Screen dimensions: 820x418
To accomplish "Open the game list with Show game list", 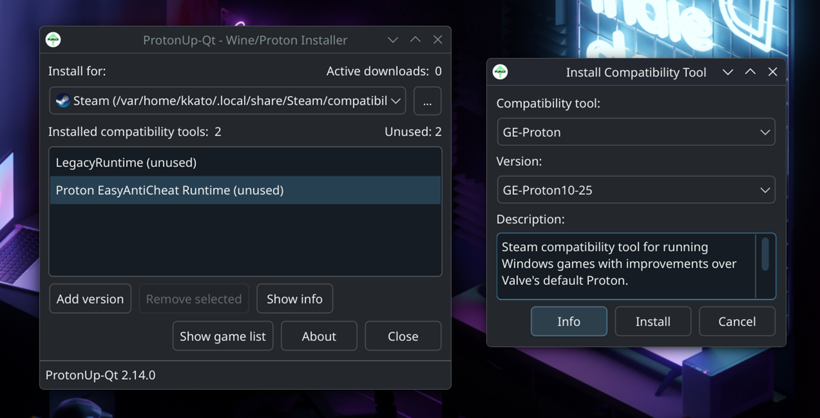I will tap(223, 336).
